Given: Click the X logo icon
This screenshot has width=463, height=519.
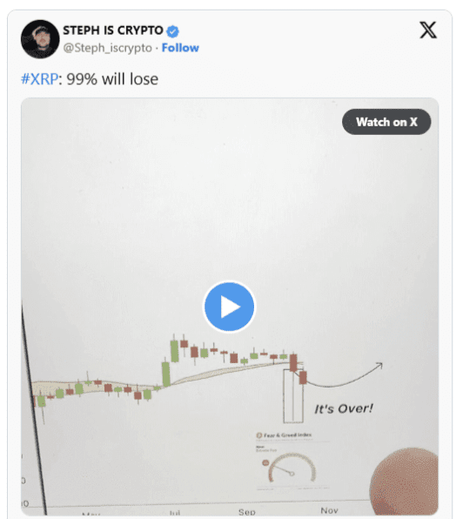Looking at the screenshot, I should [428, 30].
